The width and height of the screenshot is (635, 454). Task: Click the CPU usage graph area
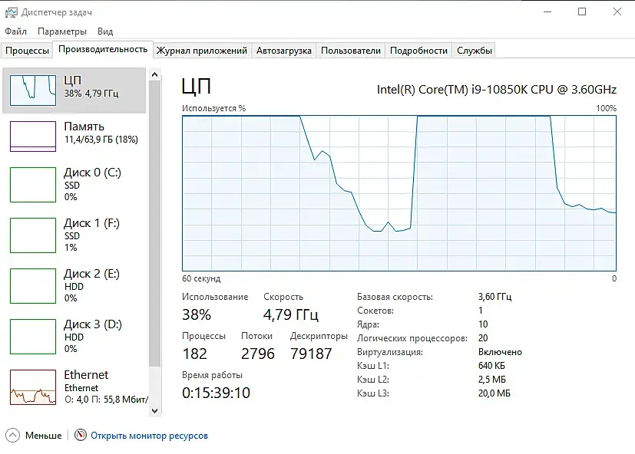pyautogui.click(x=399, y=193)
